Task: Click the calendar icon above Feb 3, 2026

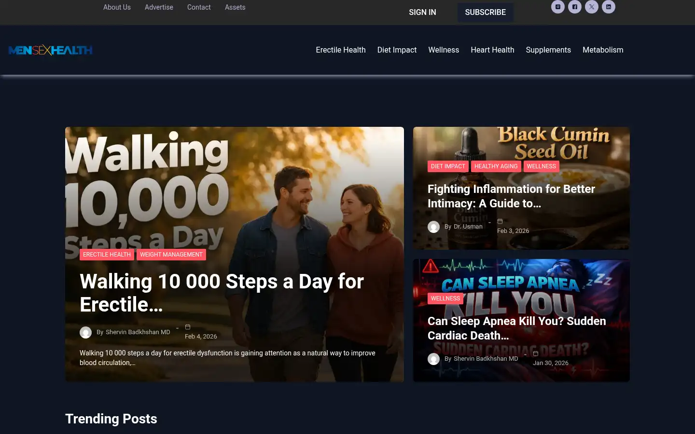Action: [x=500, y=221]
